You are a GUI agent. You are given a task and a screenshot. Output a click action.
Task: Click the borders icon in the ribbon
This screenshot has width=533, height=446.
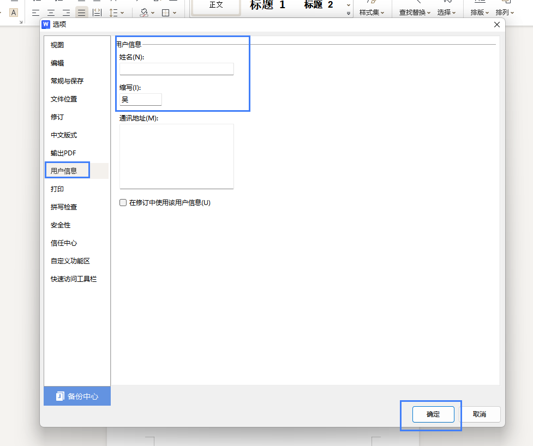(166, 12)
